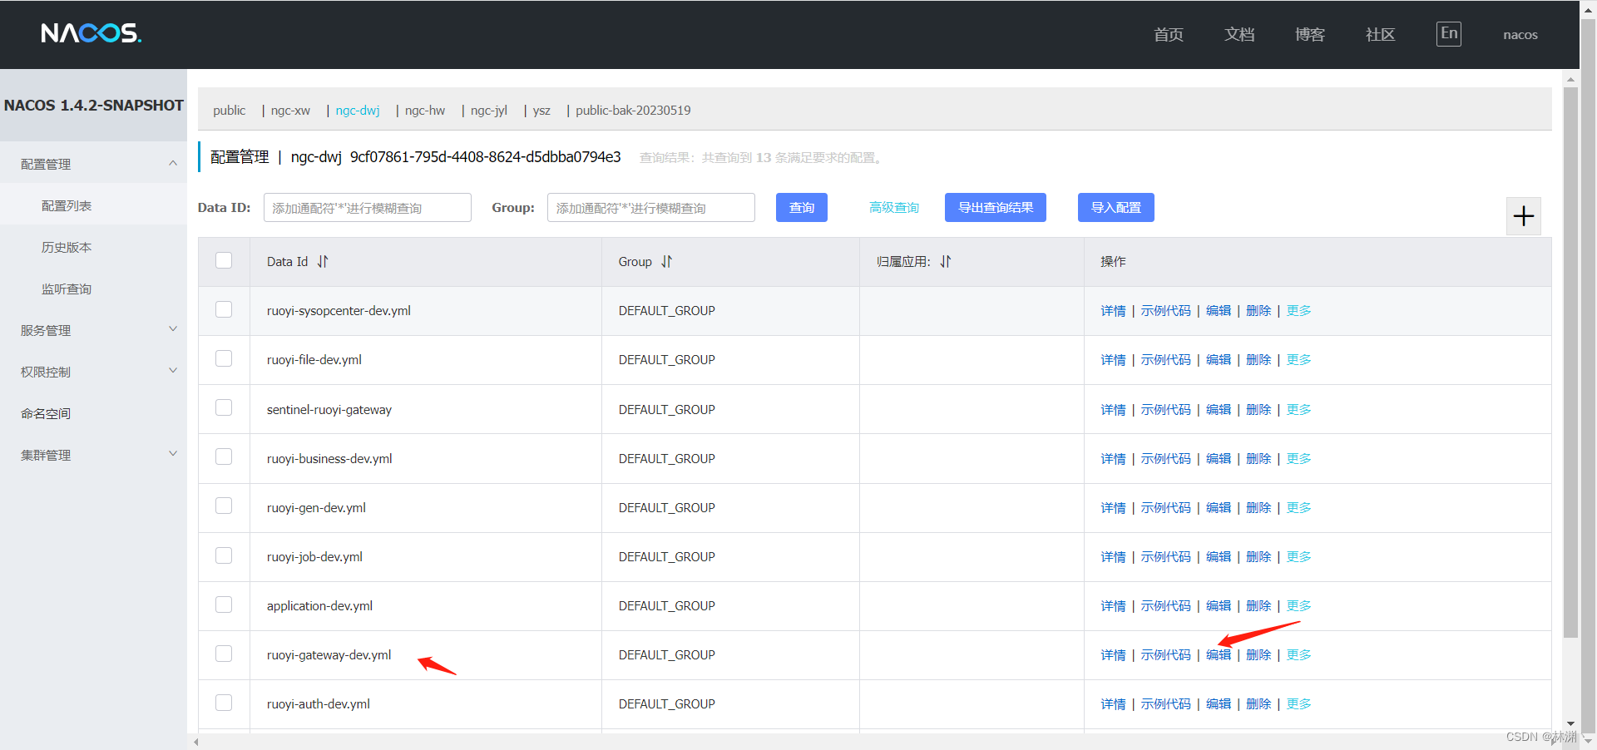Click 导入配置 import button
The width and height of the screenshot is (1597, 750).
tap(1116, 207)
